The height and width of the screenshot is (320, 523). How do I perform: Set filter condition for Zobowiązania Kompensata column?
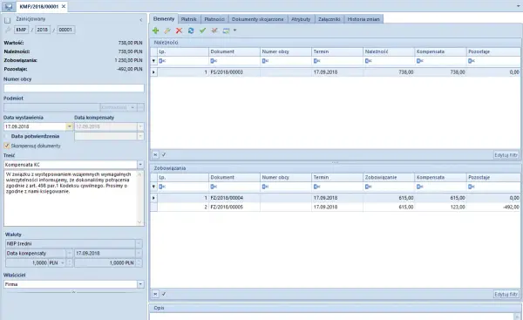pyautogui.click(x=419, y=187)
